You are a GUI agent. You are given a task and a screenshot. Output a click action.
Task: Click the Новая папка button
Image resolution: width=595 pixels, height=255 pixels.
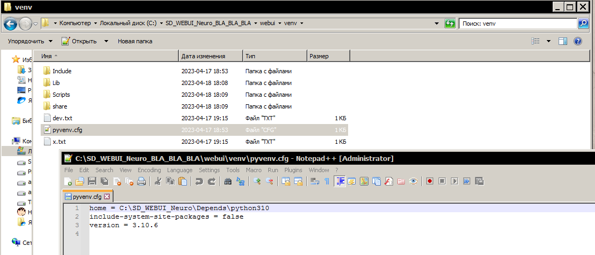coord(135,41)
